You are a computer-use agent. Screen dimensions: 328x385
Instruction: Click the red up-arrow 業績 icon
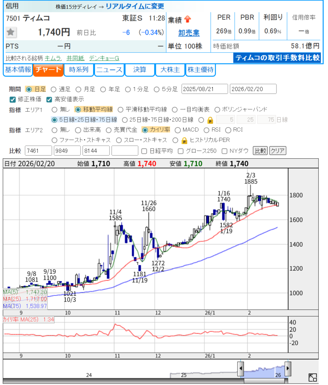click(x=187, y=19)
